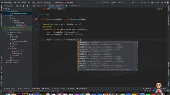Open the app run configuration dropdown
This screenshot has width=170, height=95.
tap(105, 3)
